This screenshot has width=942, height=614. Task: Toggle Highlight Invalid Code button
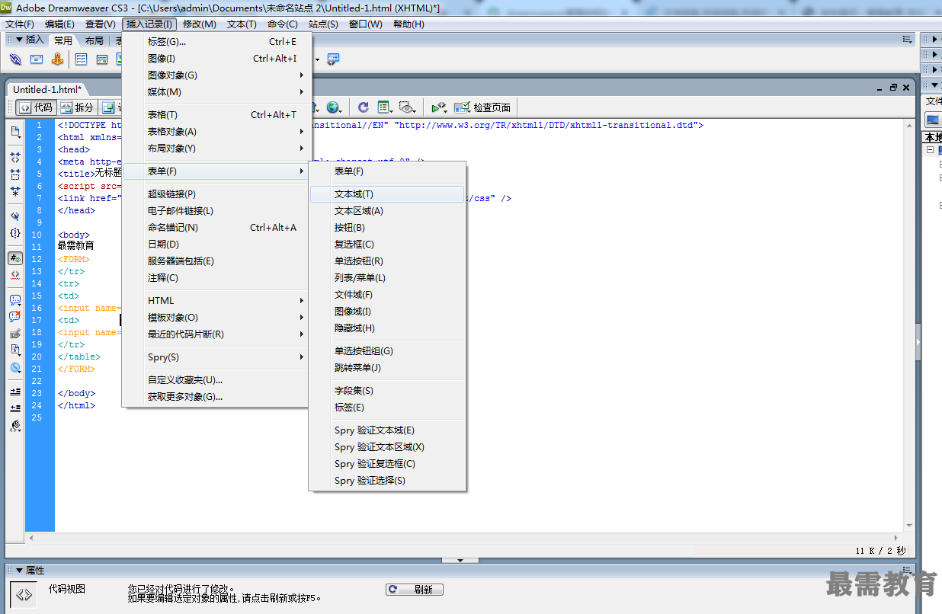click(15, 275)
